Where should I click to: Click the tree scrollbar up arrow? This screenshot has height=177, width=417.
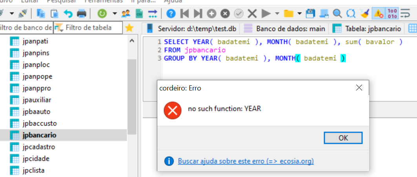pyautogui.click(x=132, y=41)
